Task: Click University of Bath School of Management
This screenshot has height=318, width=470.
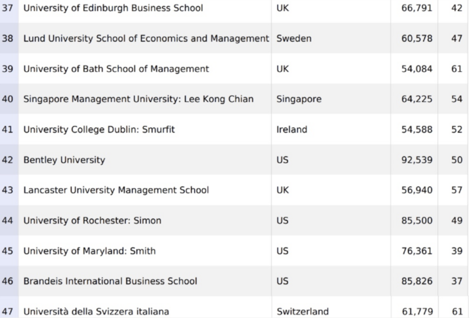Action: [x=116, y=69]
